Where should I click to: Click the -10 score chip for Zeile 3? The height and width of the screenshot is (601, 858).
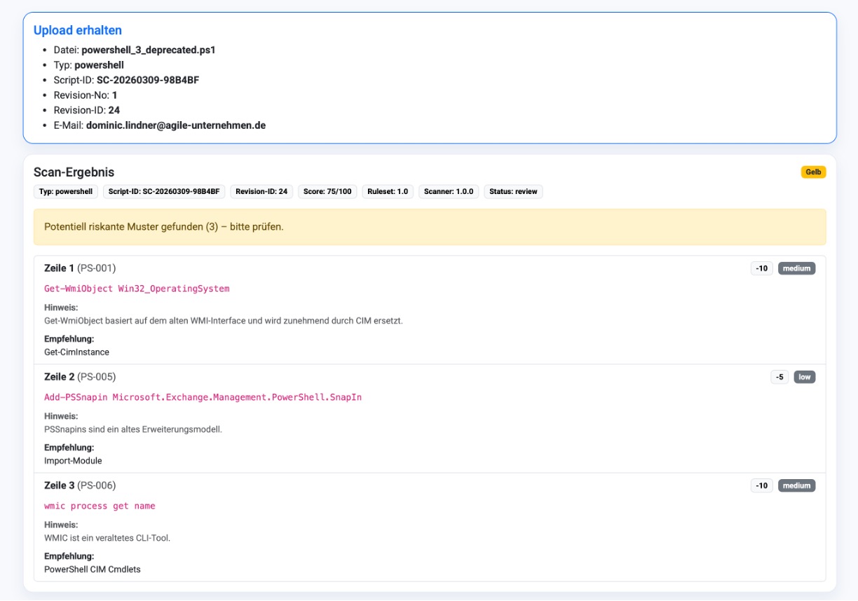(761, 485)
